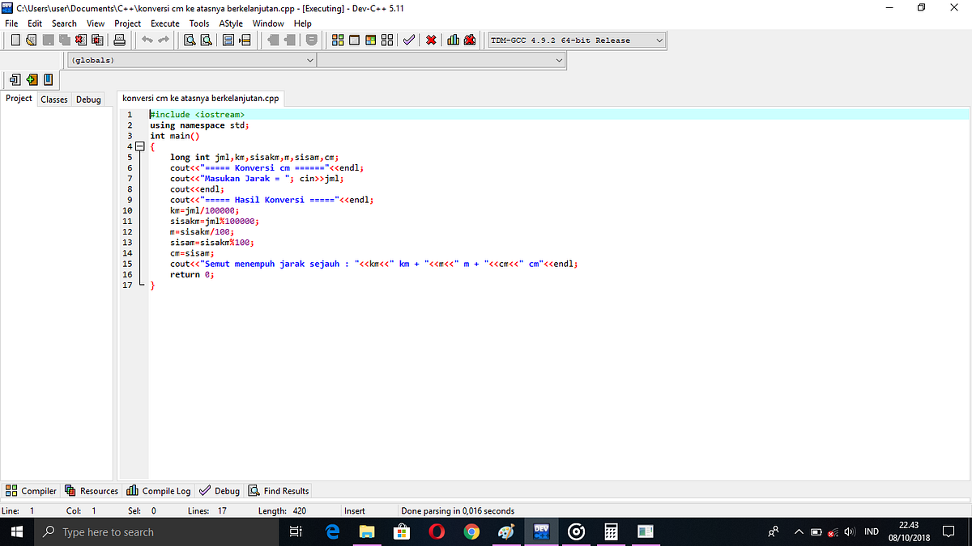The image size is (972, 546).
Task: Abort compilation with the red X icon
Action: [431, 40]
